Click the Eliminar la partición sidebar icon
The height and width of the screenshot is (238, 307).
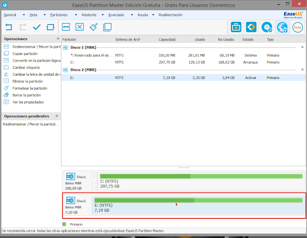click(6, 81)
